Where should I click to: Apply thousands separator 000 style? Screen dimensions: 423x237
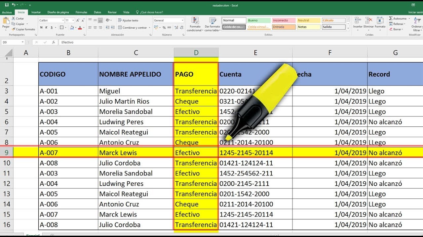coord(169,28)
